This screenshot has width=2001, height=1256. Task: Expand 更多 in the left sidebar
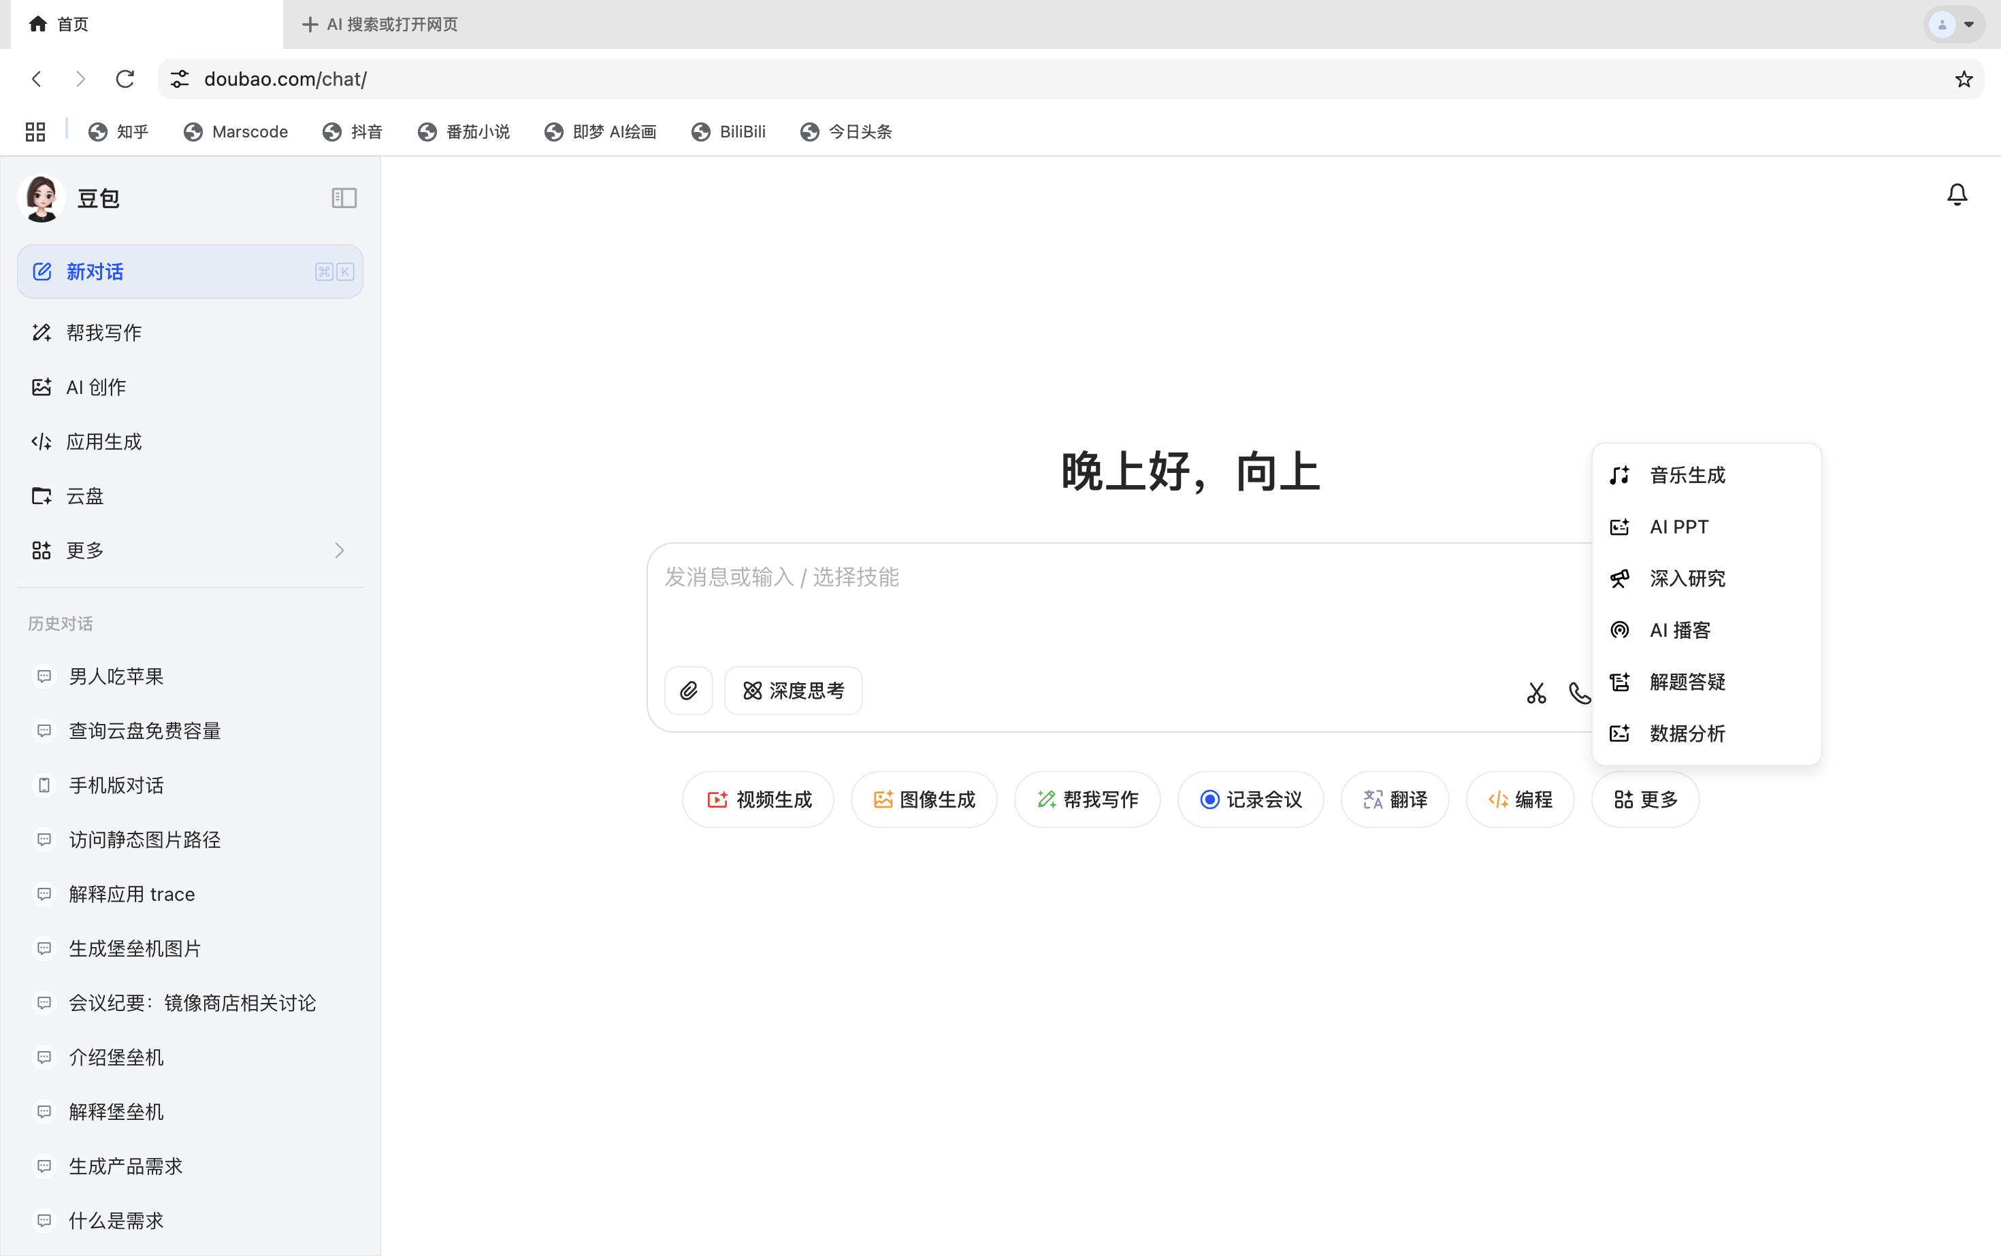click(189, 550)
